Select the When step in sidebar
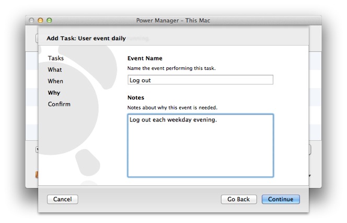 click(x=55, y=81)
